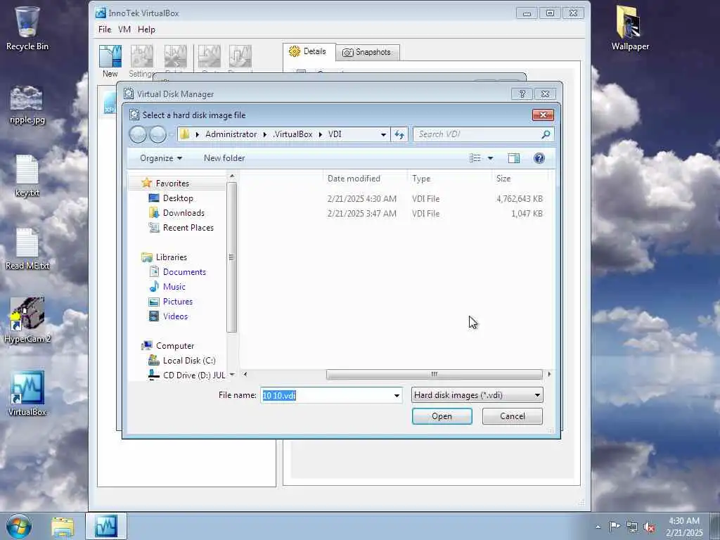
Task: Select Libraries in the navigation pane
Action: [x=172, y=257]
